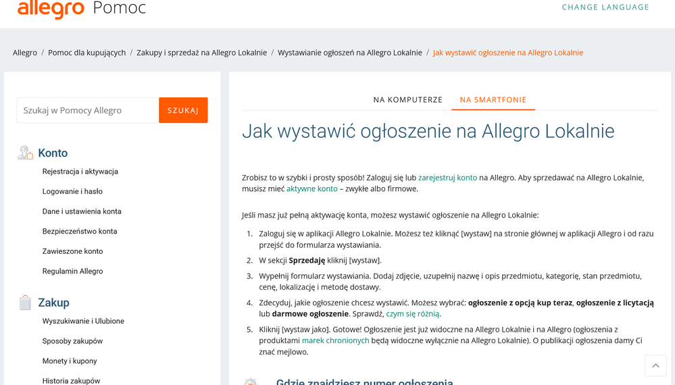This screenshot has height=385, width=675.
Task: Follow the marek chronionych link
Action: (335, 340)
